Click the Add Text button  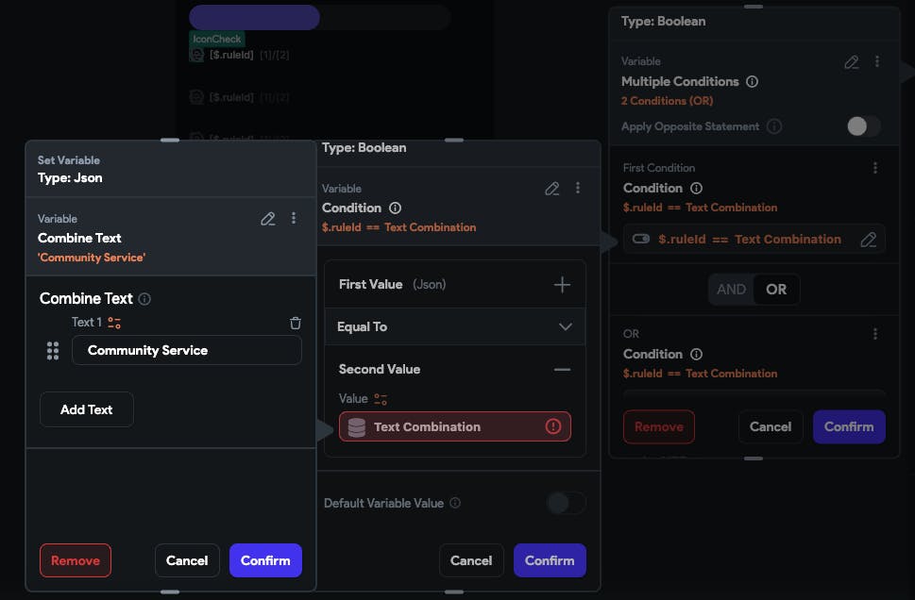[x=87, y=409]
